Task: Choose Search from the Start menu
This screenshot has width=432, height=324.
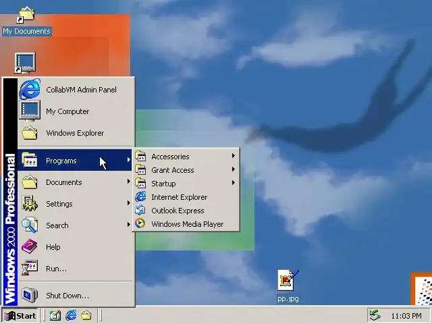Action: click(76, 225)
